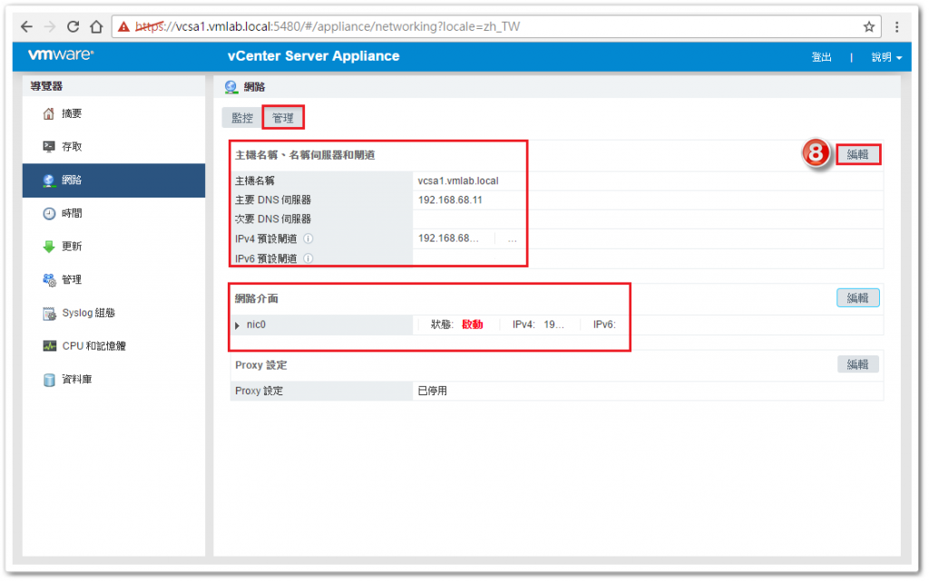This screenshot has width=929, height=582.
Task: Click the 已停用 Proxy status value
Action: (x=433, y=391)
